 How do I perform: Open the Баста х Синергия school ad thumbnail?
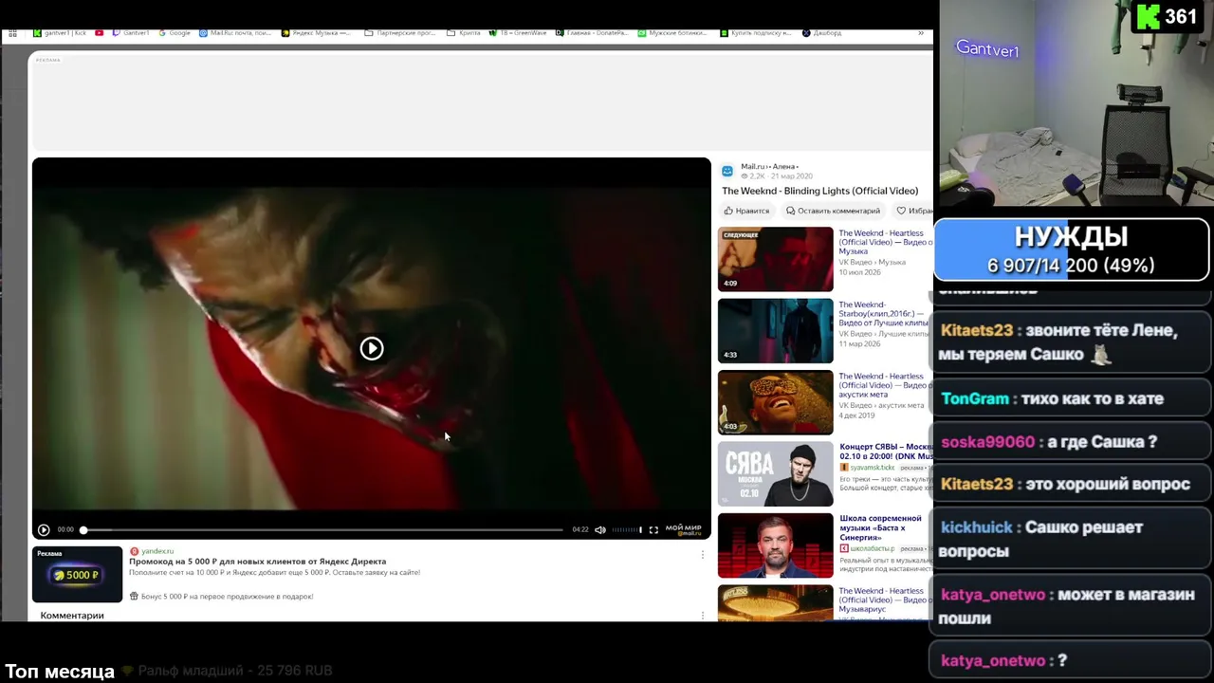point(775,545)
